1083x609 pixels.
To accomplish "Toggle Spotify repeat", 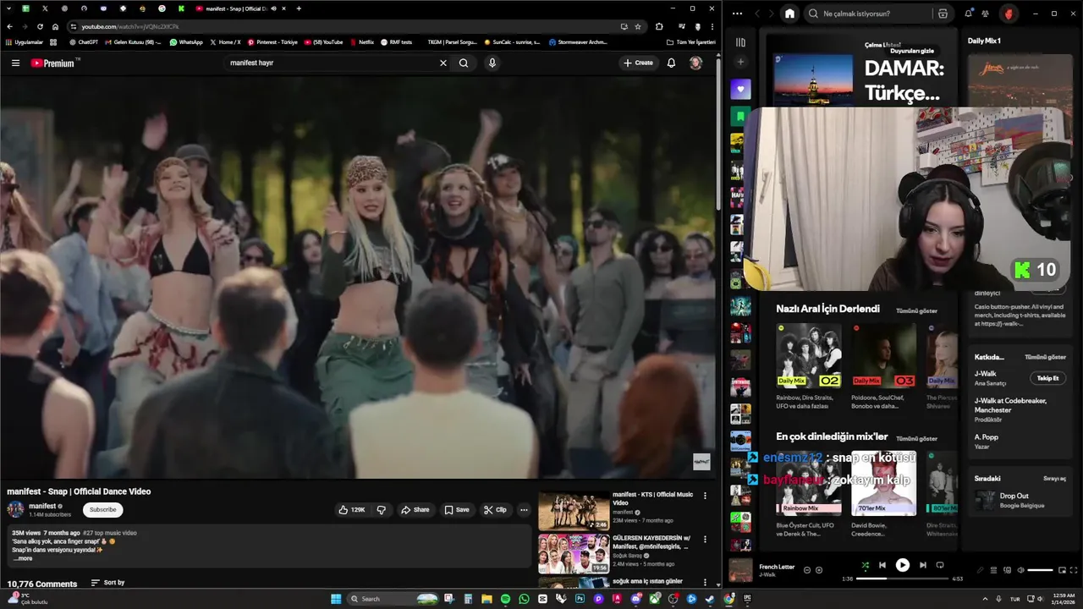I will click(x=940, y=565).
